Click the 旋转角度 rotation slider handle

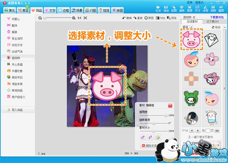pos(154,123)
